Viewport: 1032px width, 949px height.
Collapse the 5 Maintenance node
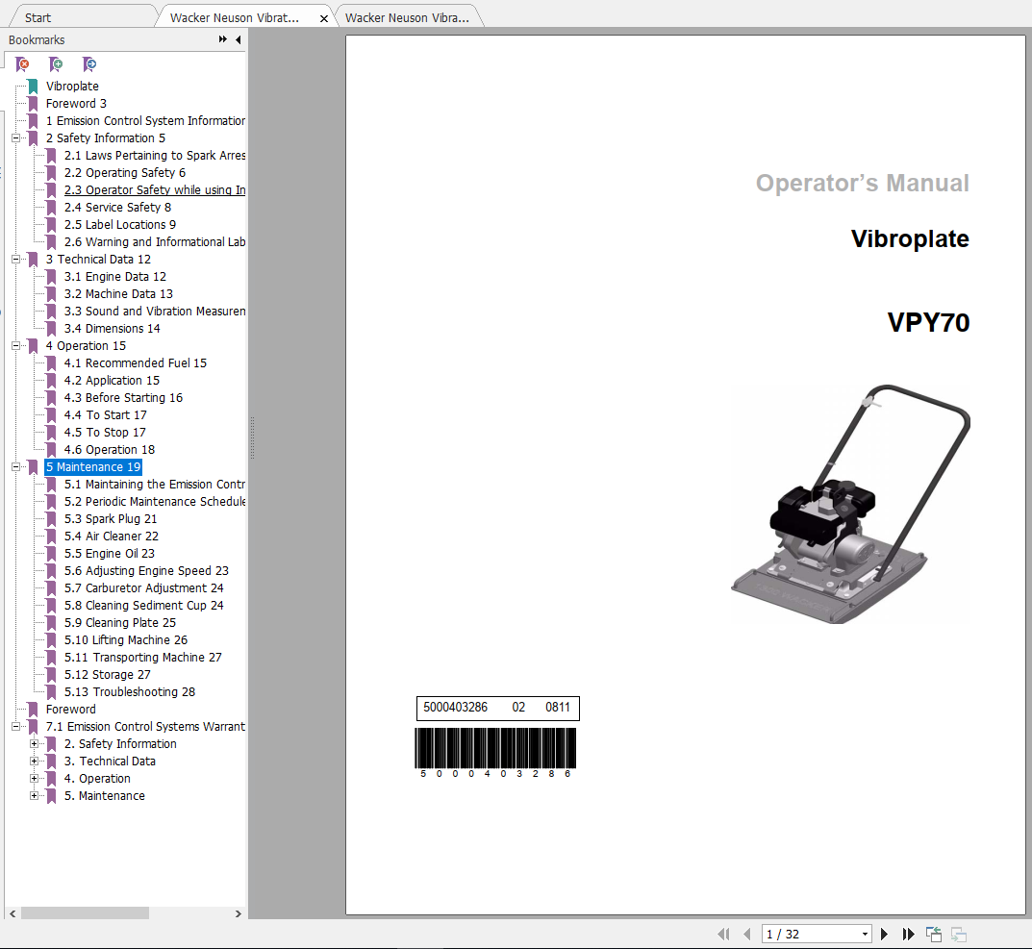point(15,466)
